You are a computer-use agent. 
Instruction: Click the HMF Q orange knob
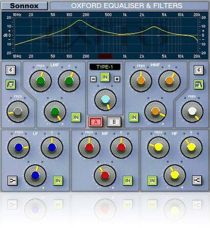coord(169,81)
